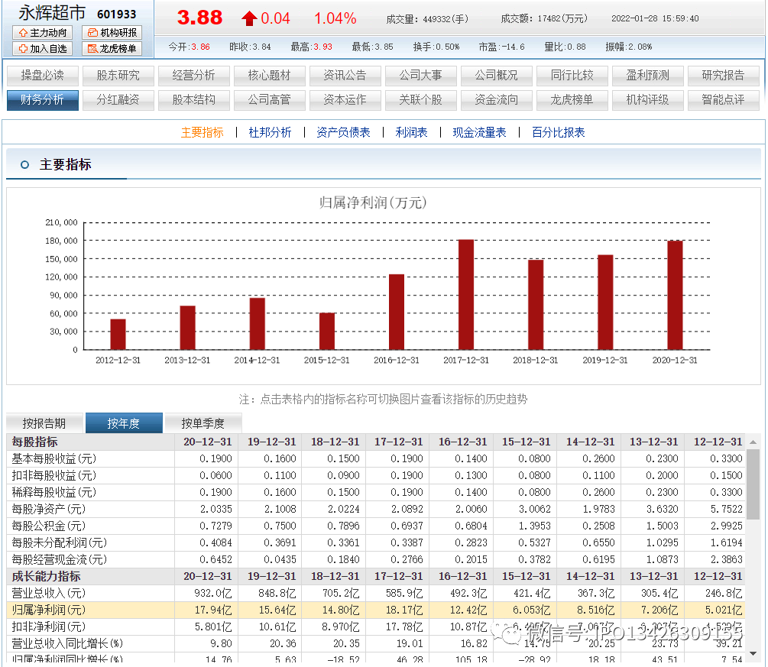768x667 pixels.
Task: Switch to 股本结构 tab
Action: (x=194, y=100)
